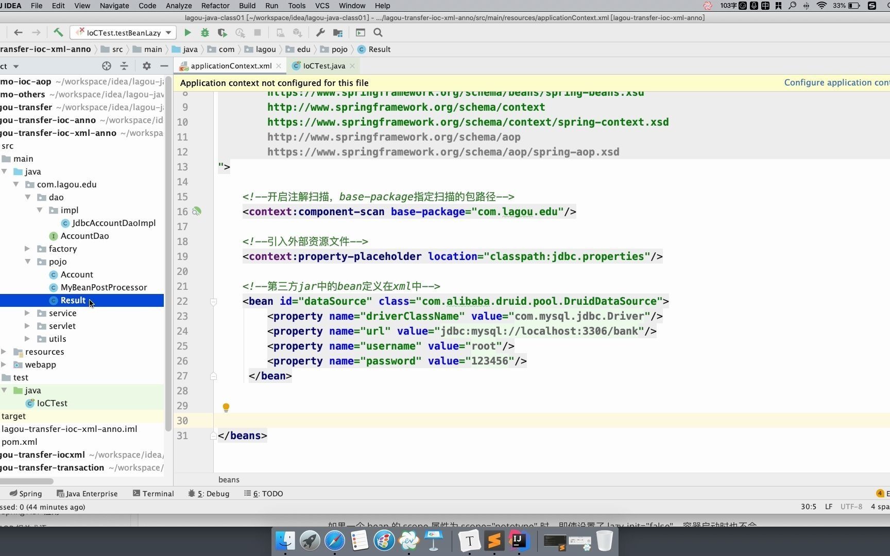Select AccountDao interface in project tree

79,236
